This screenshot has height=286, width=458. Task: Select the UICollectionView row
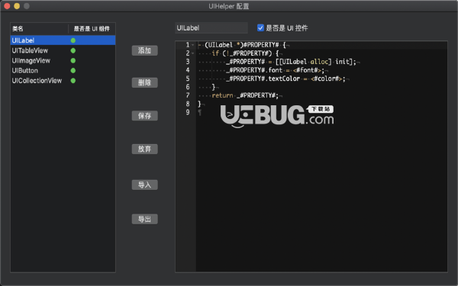pyautogui.click(x=63, y=81)
